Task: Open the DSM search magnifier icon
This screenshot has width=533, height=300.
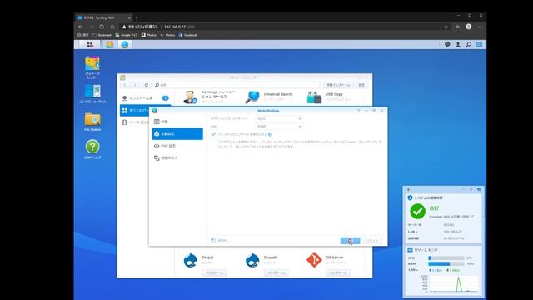Action: (x=468, y=44)
